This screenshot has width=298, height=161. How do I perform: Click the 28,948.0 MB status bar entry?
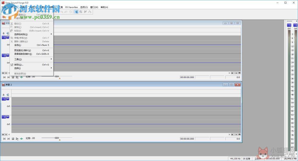[290, 159]
